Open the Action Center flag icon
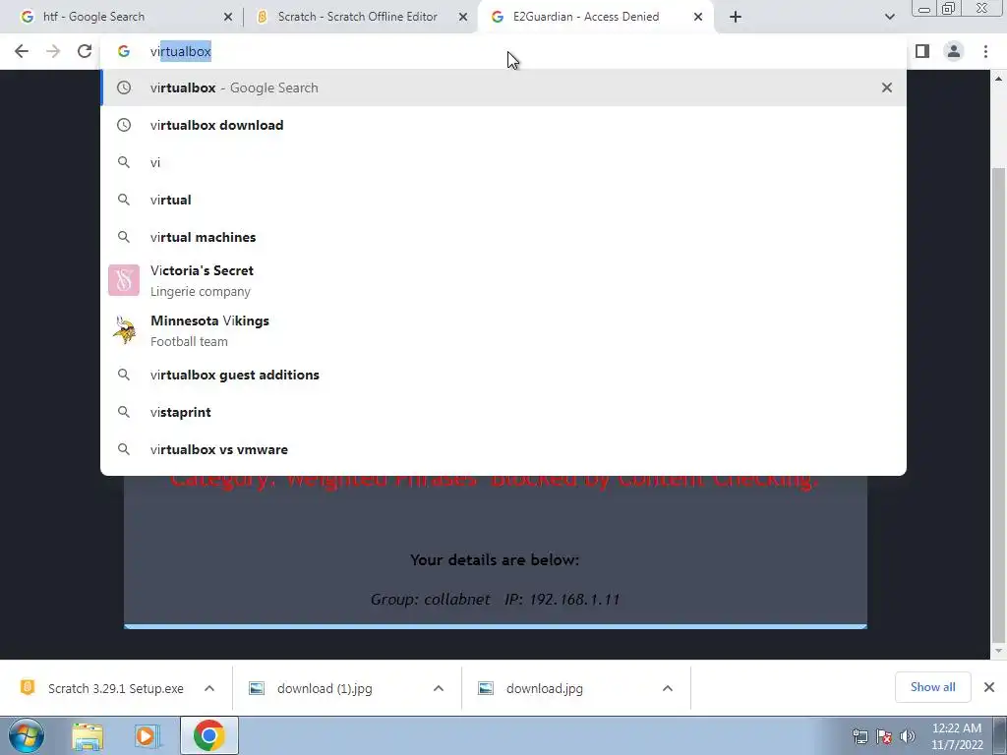The height and width of the screenshot is (755, 1007). (x=884, y=736)
